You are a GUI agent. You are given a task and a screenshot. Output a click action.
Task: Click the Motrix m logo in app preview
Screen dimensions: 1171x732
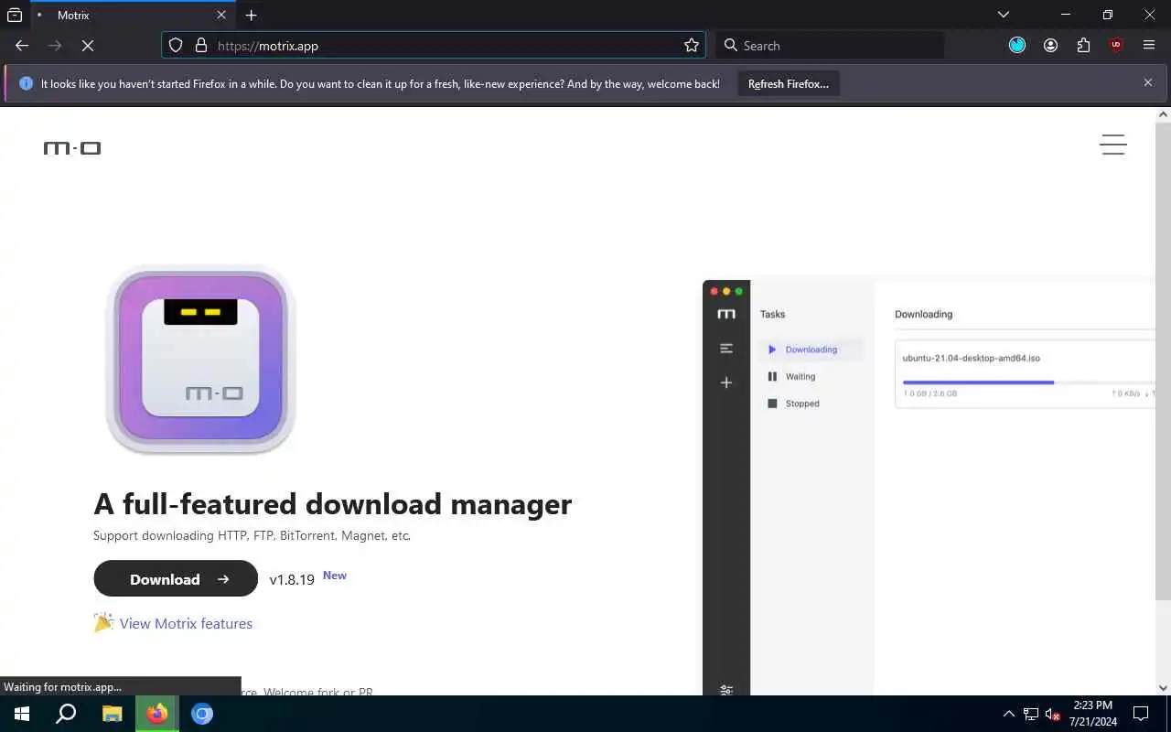point(726,314)
